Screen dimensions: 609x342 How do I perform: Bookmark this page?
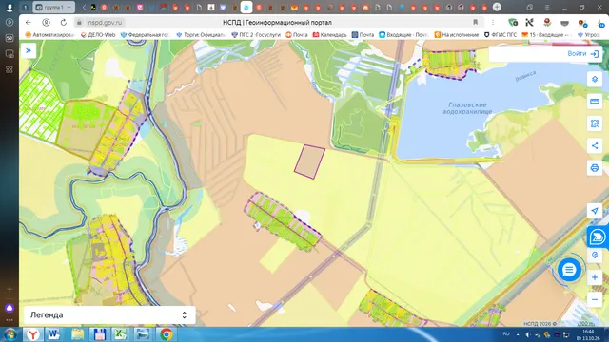pos(475,23)
